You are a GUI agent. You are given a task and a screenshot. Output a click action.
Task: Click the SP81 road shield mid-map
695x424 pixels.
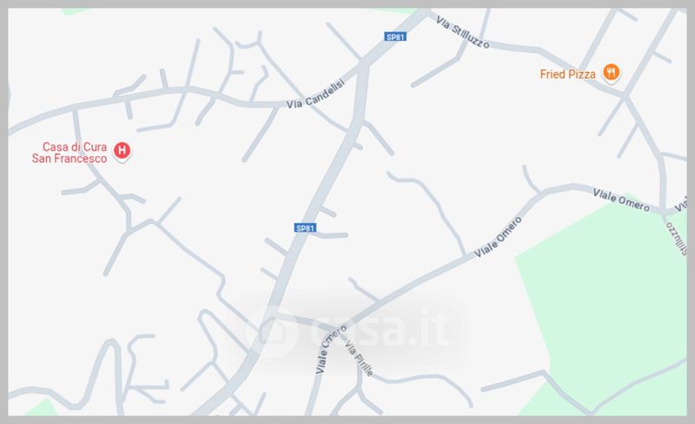tap(306, 228)
